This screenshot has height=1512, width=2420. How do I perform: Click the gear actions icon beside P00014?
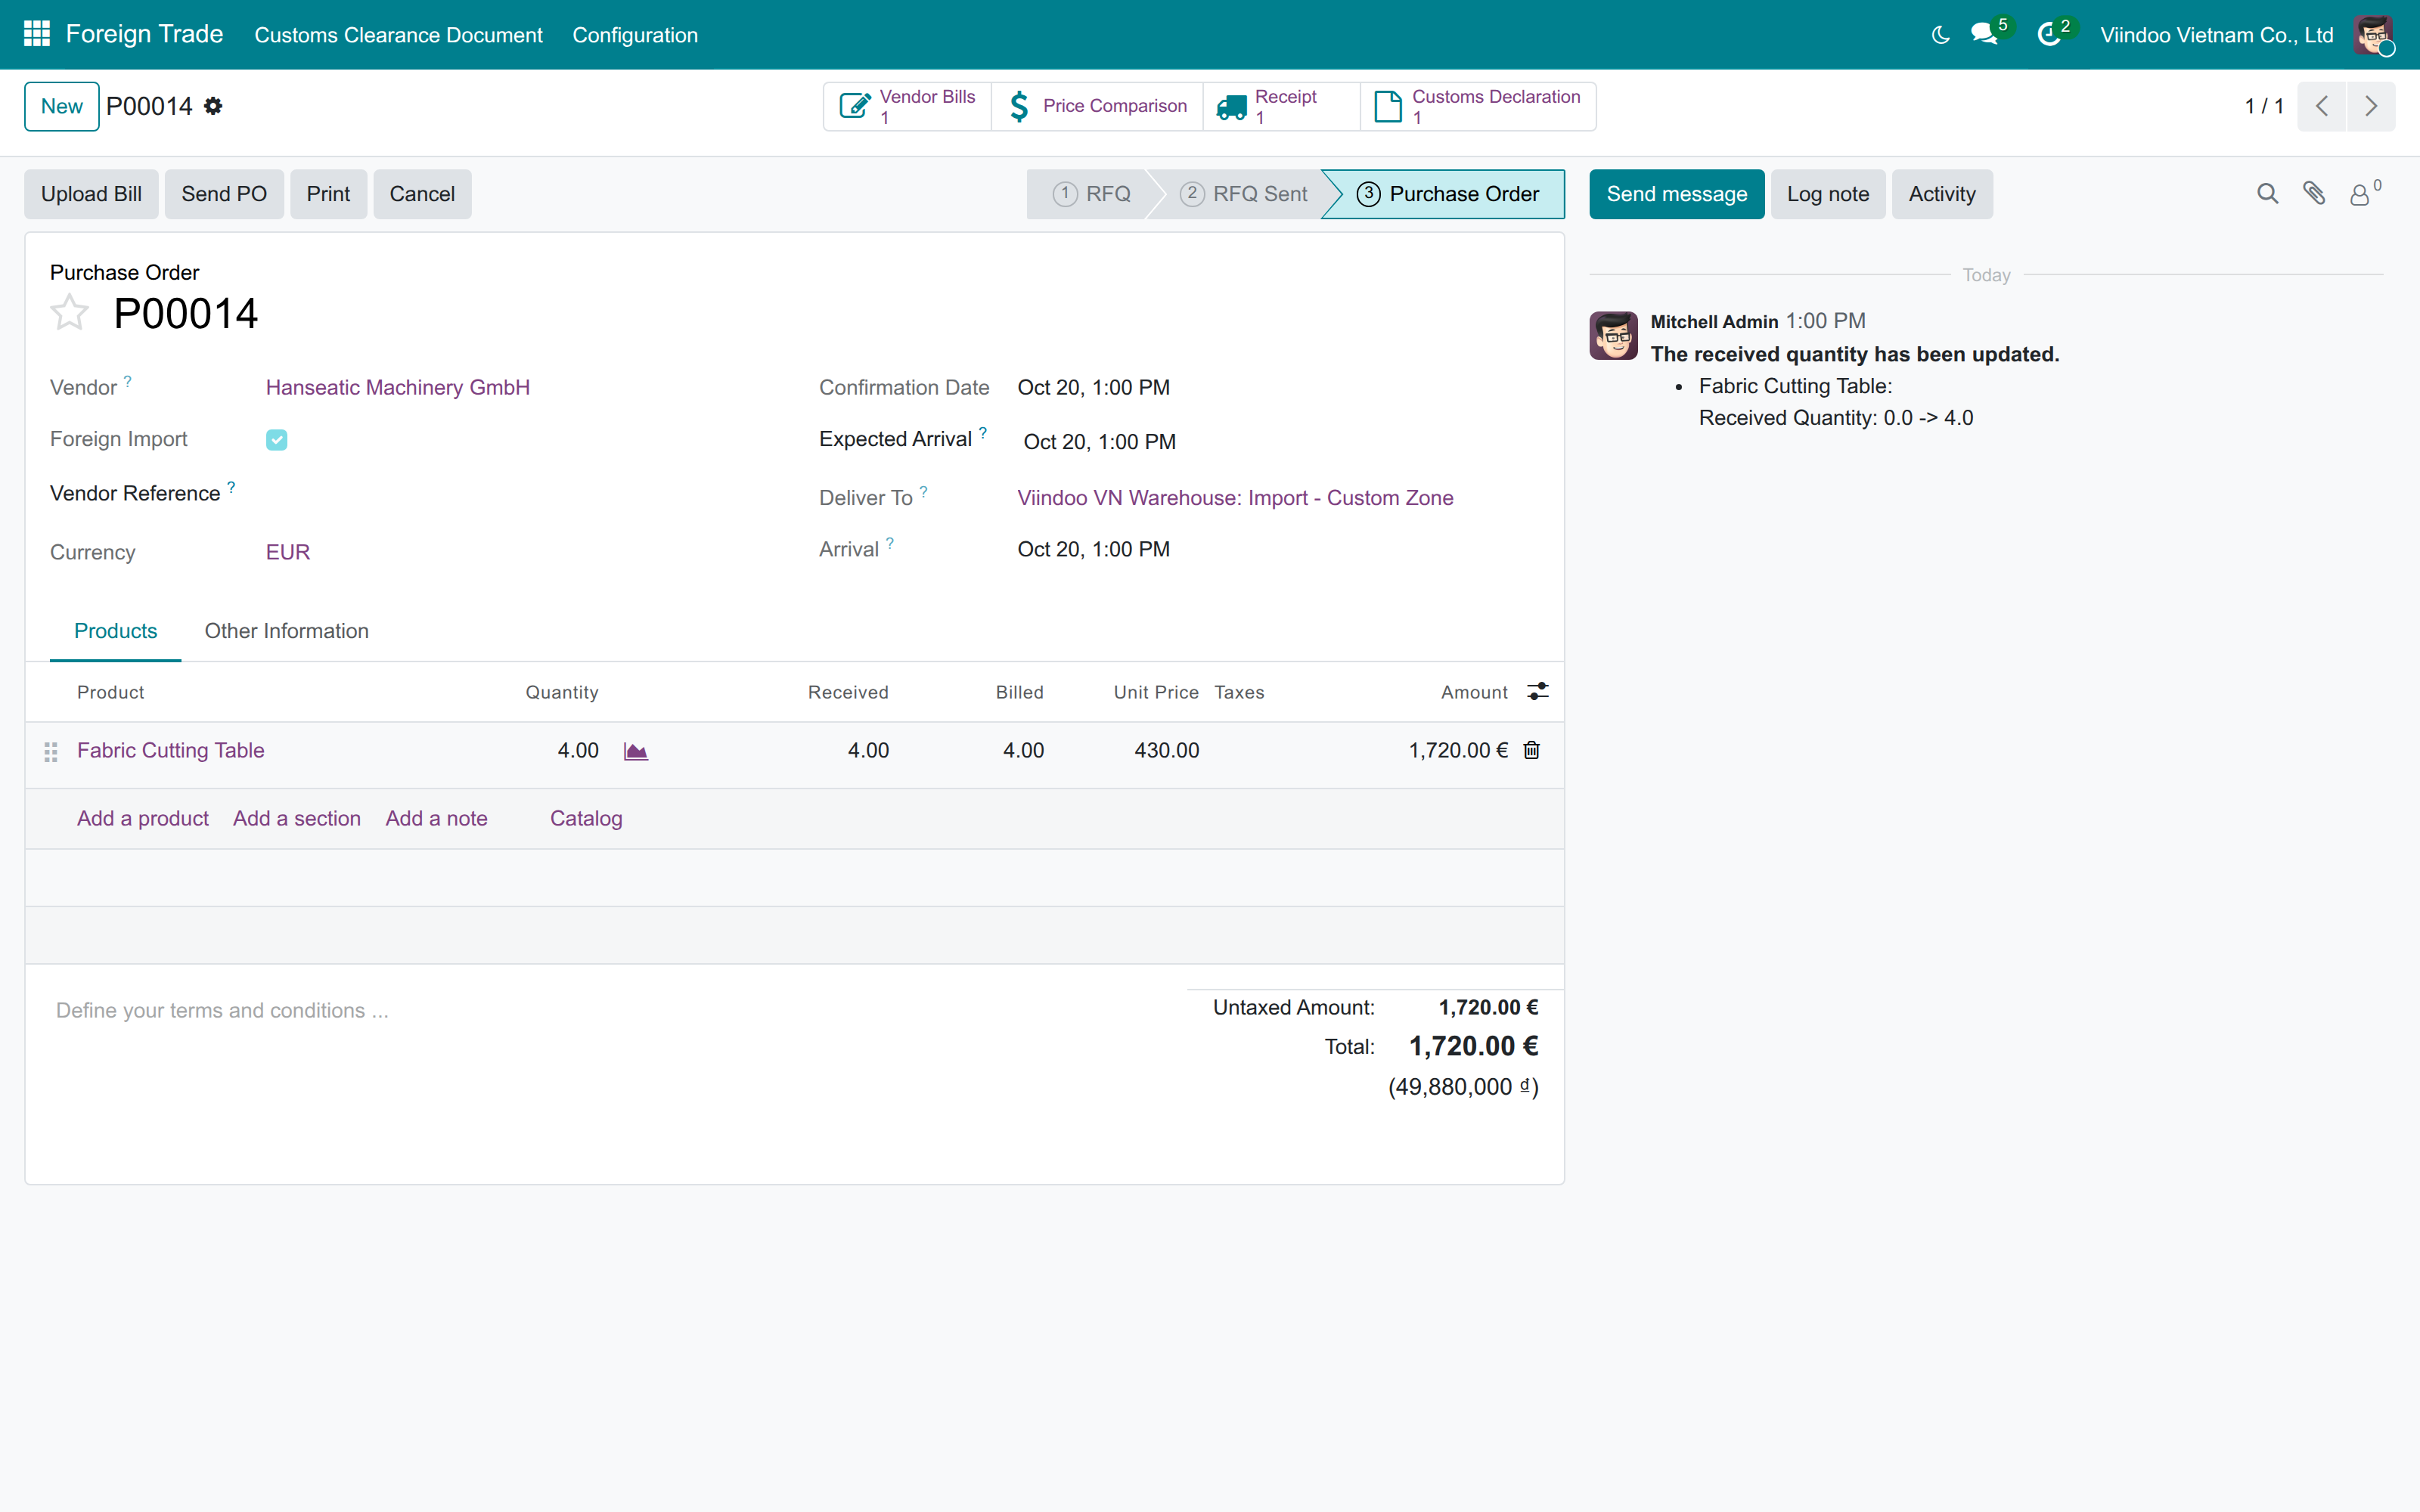pyautogui.click(x=213, y=106)
